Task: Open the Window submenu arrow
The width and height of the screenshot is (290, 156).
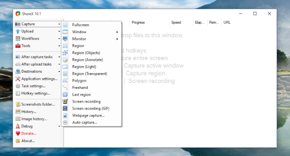Action: (117, 32)
